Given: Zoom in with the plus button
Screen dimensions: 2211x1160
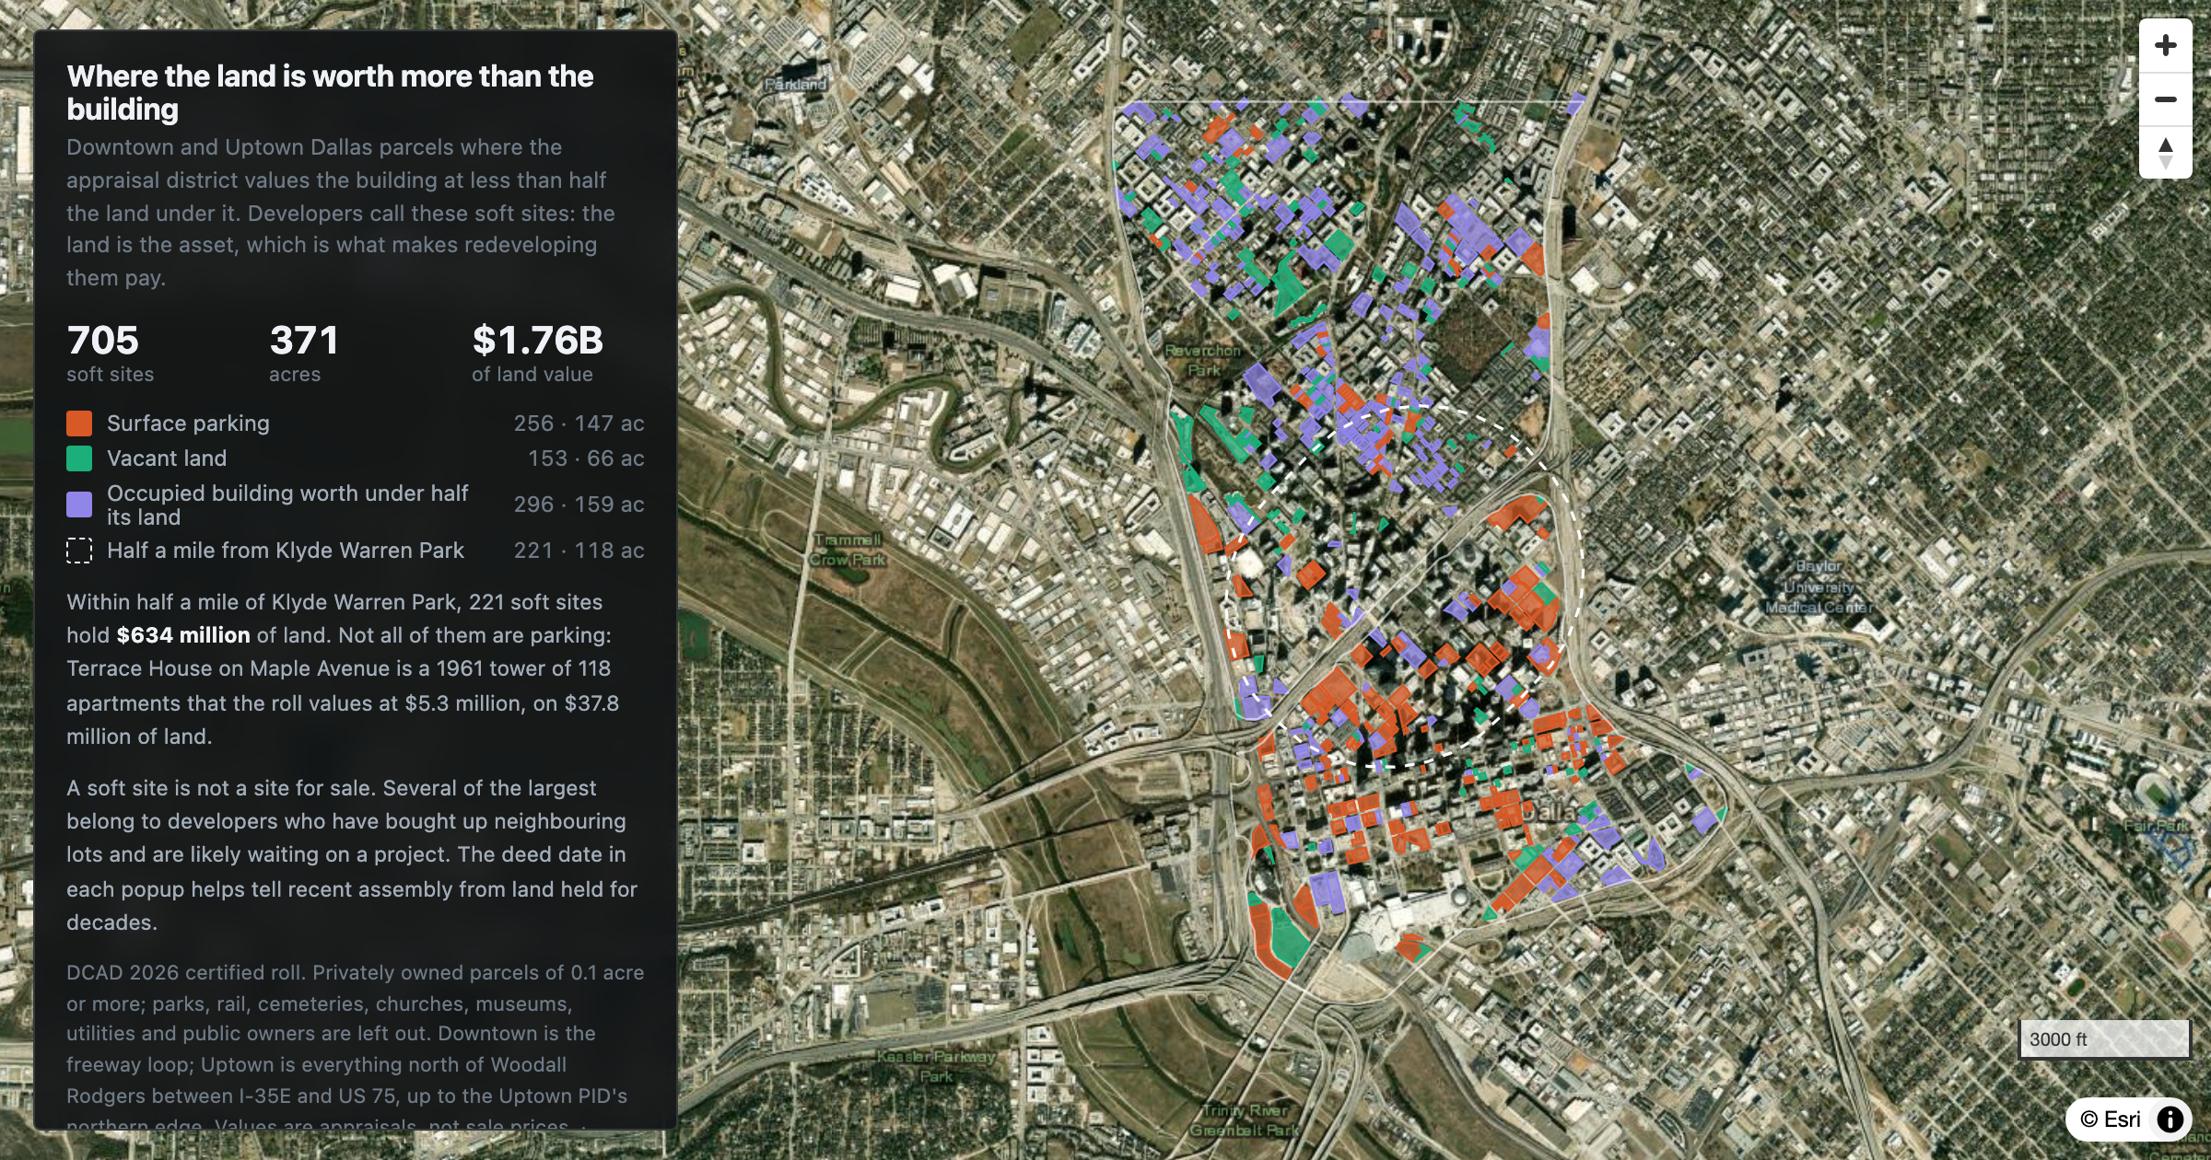Looking at the screenshot, I should tap(2166, 46).
